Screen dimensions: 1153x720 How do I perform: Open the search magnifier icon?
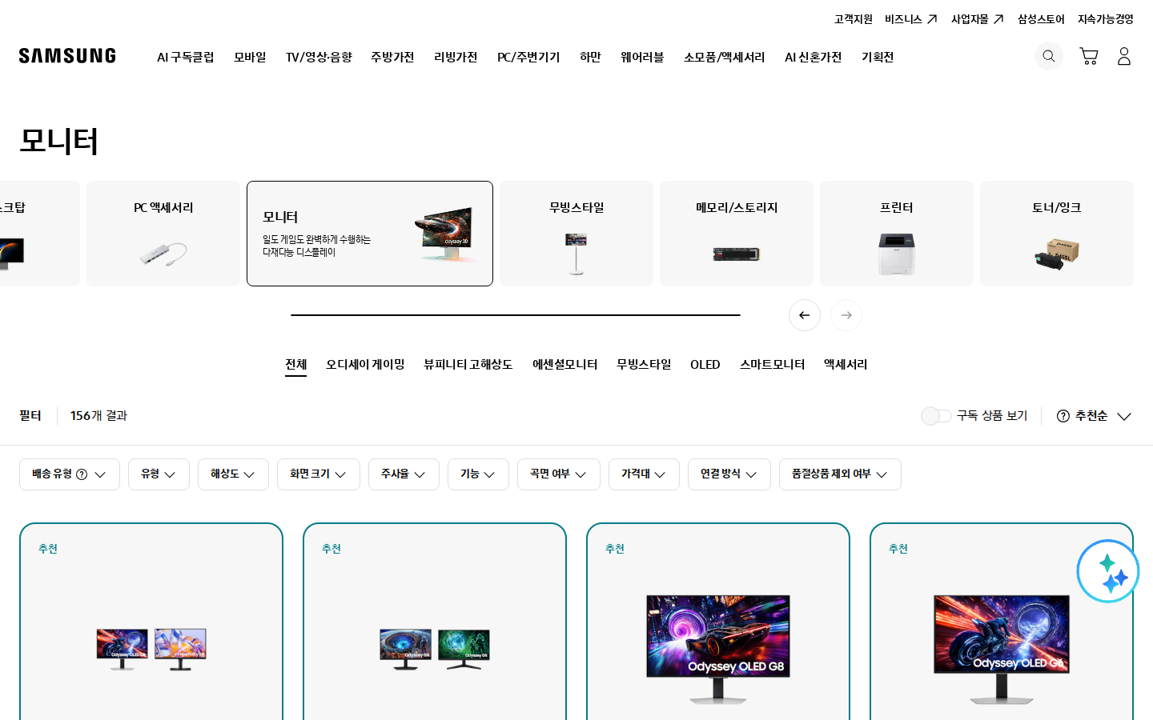coord(1048,56)
